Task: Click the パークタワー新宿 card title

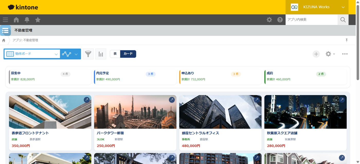Action: pos(110,133)
